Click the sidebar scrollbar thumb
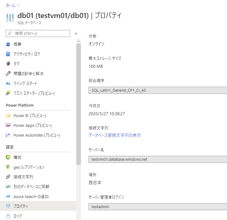Image resolution: width=227 pixels, height=220 pixels. [78, 104]
